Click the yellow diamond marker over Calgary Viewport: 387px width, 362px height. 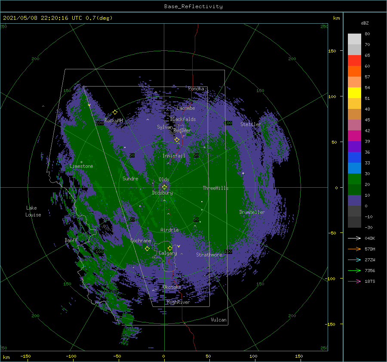170,248
